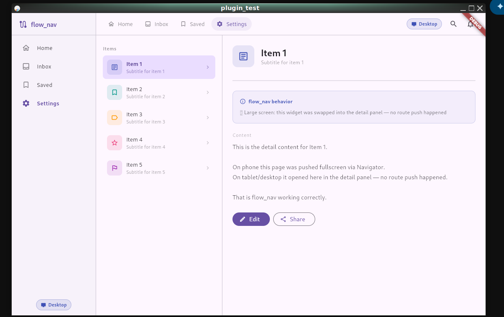The image size is (504, 317).
Task: Click the Inbox tray icon in sidebar
Action: 26,66
